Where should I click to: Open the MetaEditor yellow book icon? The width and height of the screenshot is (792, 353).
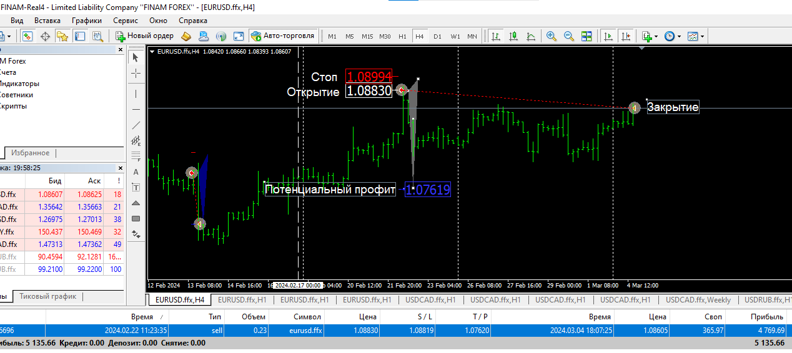click(186, 36)
